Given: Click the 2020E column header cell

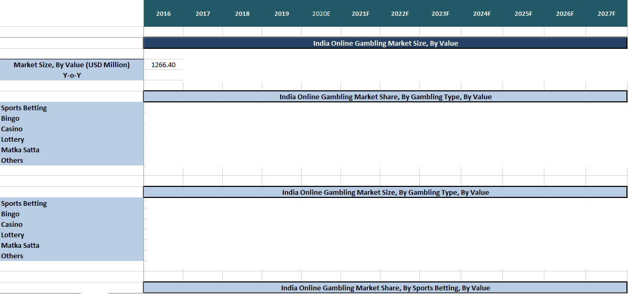Looking at the screenshot, I should (321, 14).
